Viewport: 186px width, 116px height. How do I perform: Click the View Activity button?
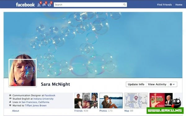(157, 84)
